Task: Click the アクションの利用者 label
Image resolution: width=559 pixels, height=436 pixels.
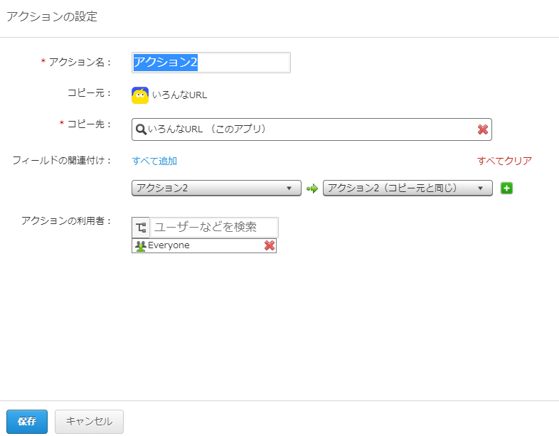Action: (66, 220)
